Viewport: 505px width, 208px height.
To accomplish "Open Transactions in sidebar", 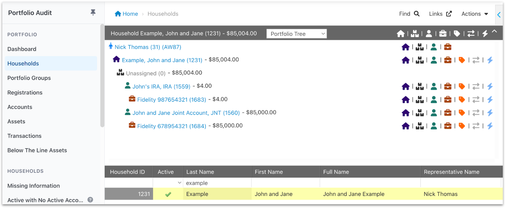I will click(24, 136).
